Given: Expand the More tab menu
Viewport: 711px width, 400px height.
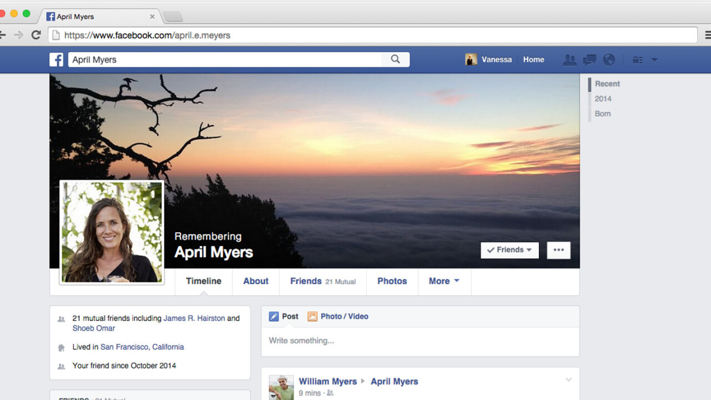Looking at the screenshot, I should coord(444,281).
